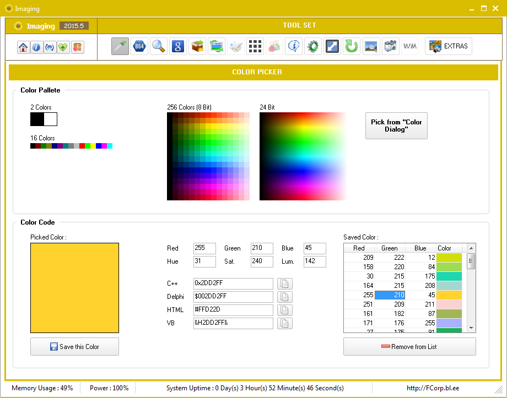The height and width of the screenshot is (398, 507).
Task: Click Remove from List button
Action: (409, 347)
